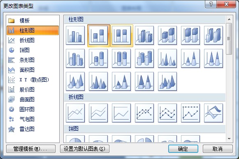Image resolution: width=239 pixels, height=159 pixels.
Task: Select the 3-D line chart thumbnail
Action: pyautogui.click(x=213, y=113)
